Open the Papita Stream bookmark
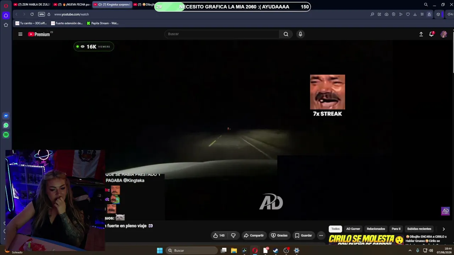The height and width of the screenshot is (255, 454). tap(103, 23)
